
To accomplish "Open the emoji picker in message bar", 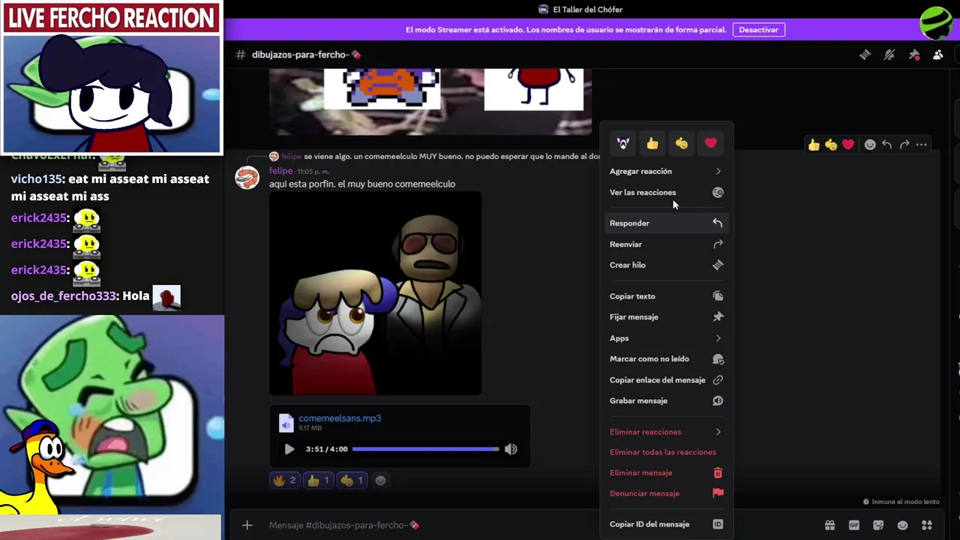I will 902,526.
